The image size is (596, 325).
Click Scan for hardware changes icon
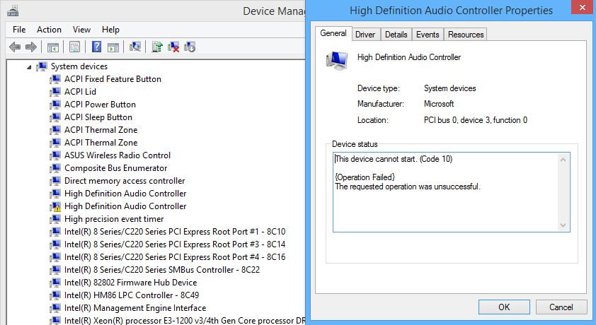(x=135, y=47)
